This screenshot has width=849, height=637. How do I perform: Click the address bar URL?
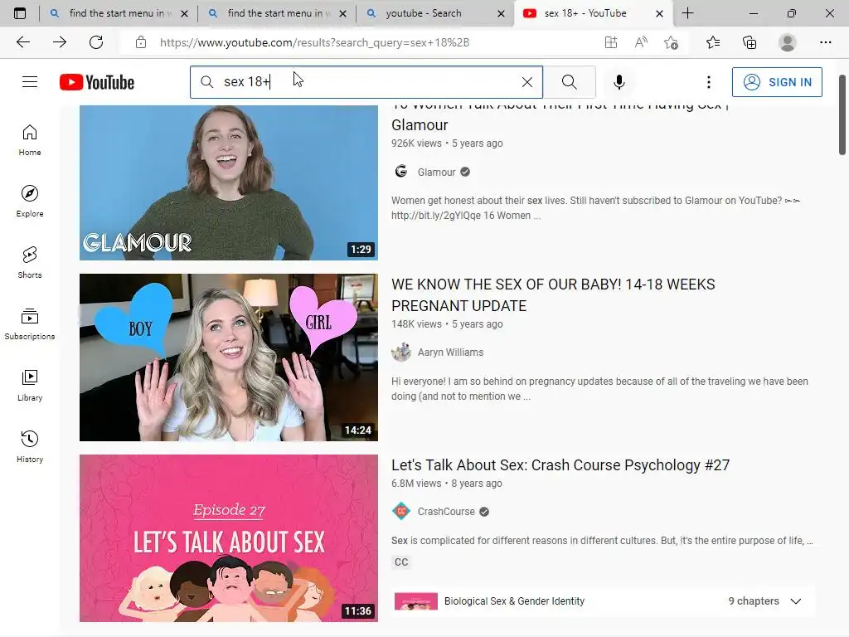[314, 42]
